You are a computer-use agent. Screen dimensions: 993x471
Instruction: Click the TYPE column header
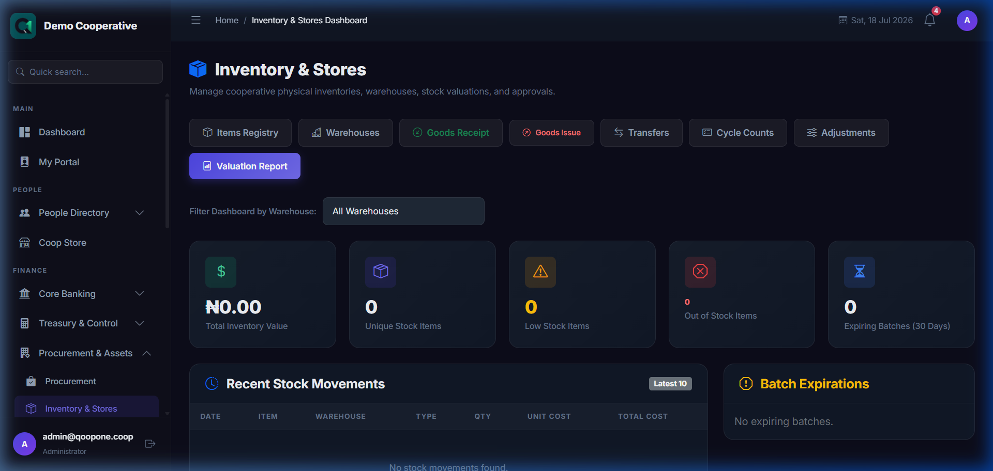click(x=426, y=416)
